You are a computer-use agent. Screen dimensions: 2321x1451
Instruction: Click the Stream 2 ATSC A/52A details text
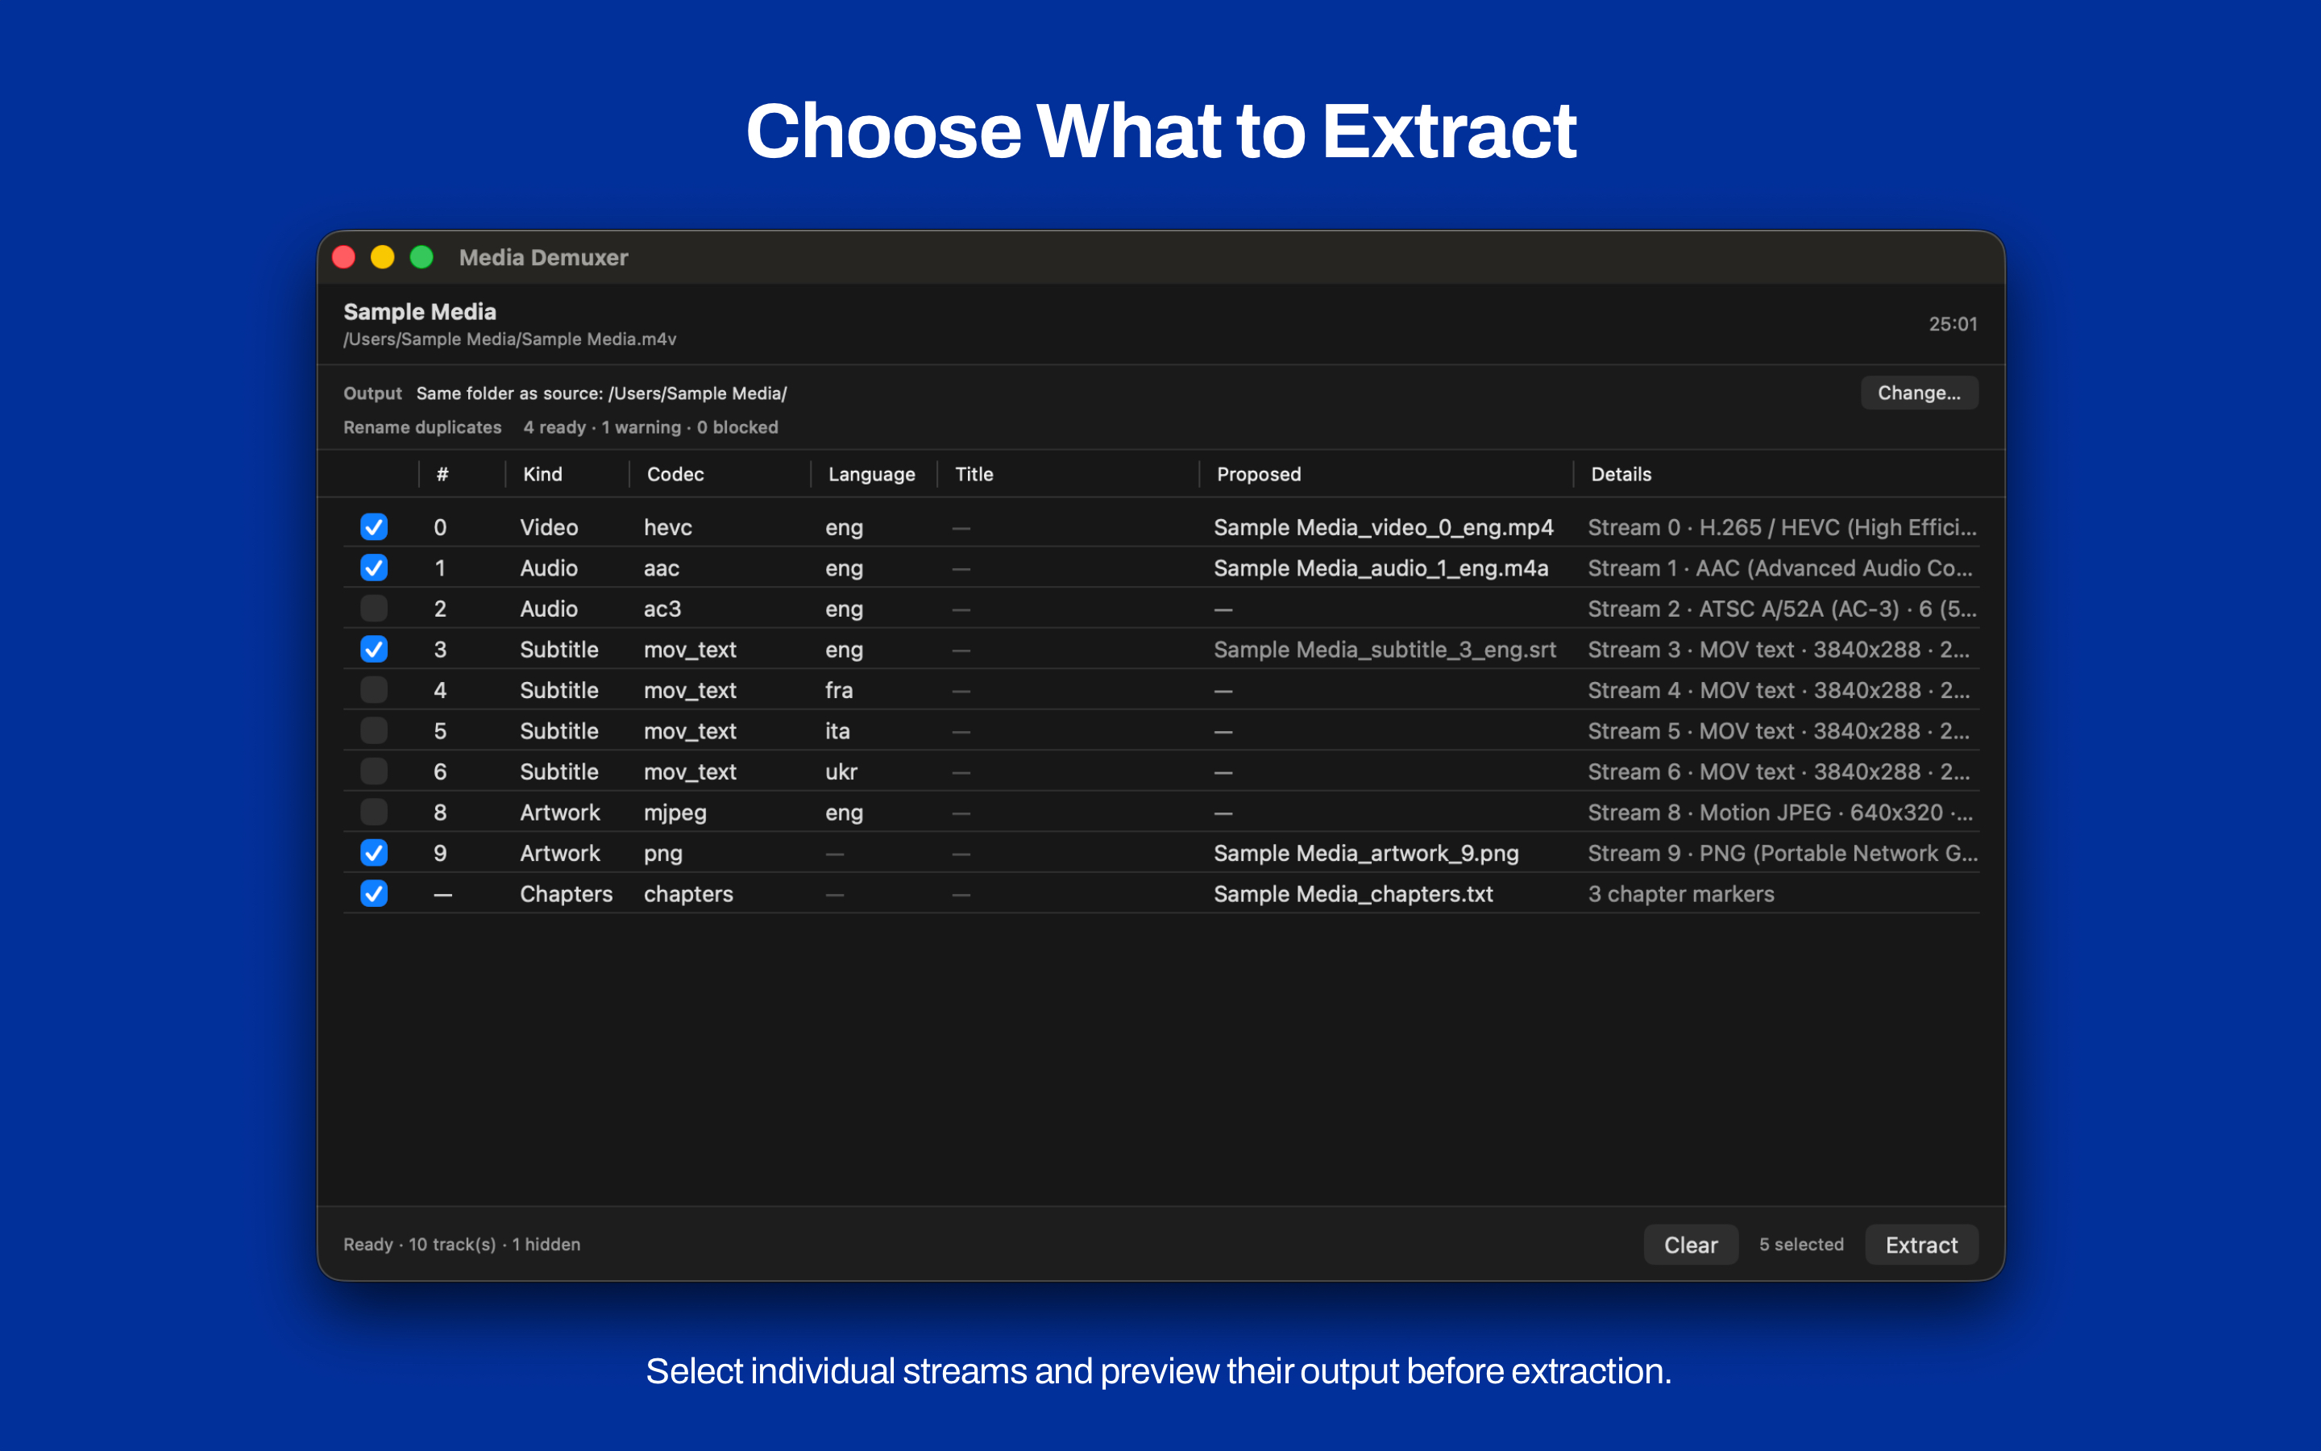click(1782, 609)
